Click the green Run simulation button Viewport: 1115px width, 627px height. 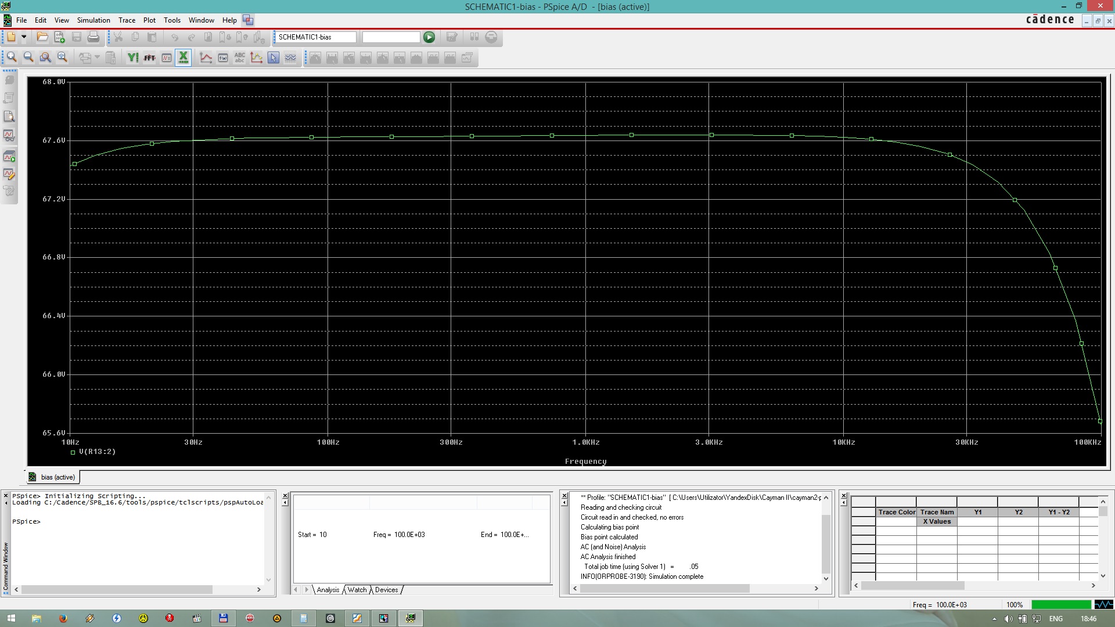tap(429, 37)
